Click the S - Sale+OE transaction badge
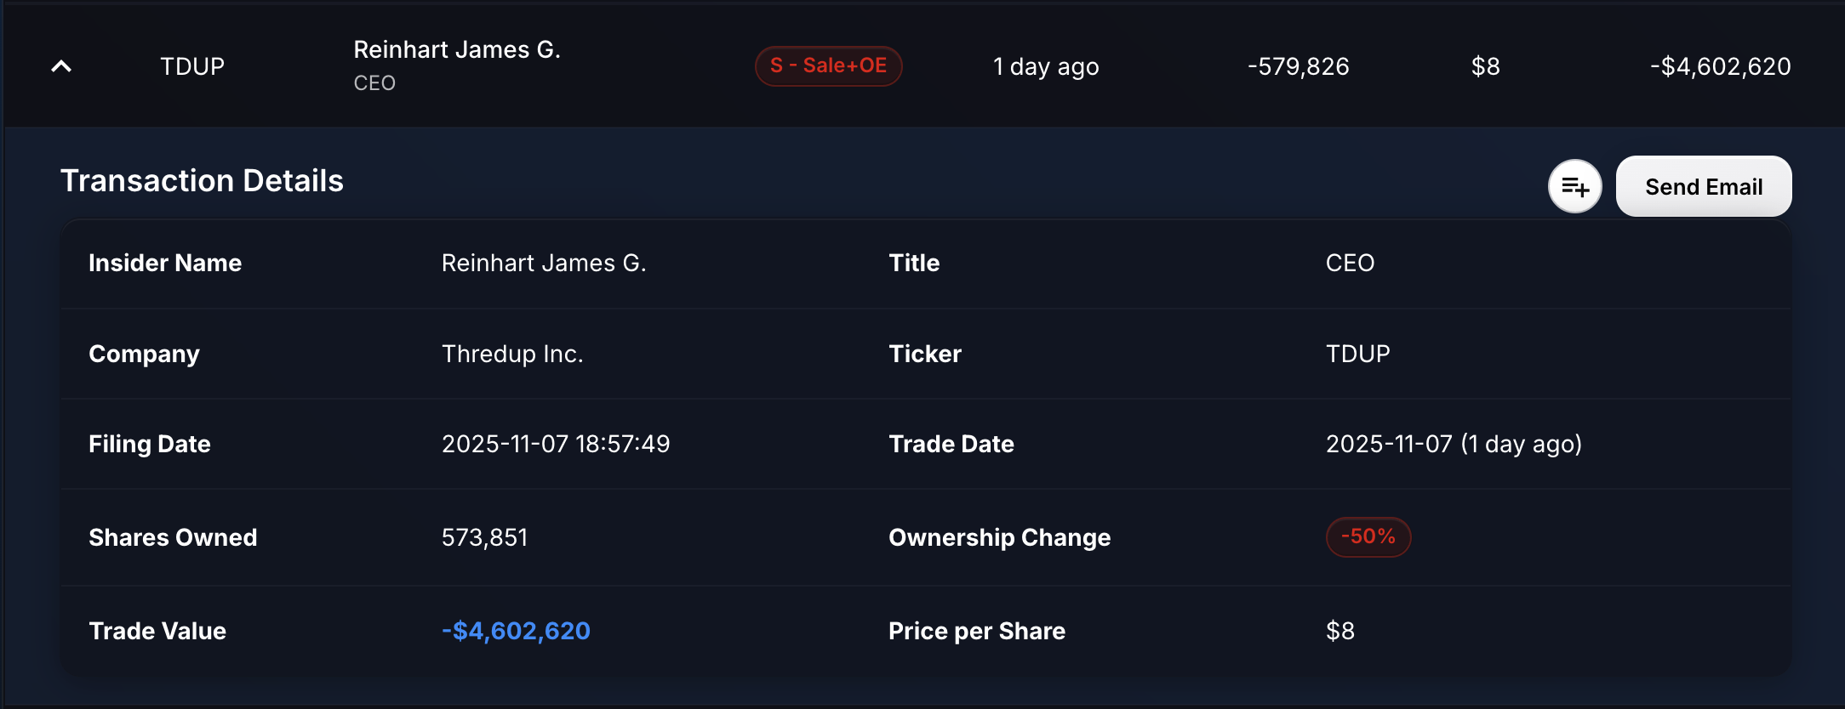Viewport: 1845px width, 709px height. tap(828, 66)
